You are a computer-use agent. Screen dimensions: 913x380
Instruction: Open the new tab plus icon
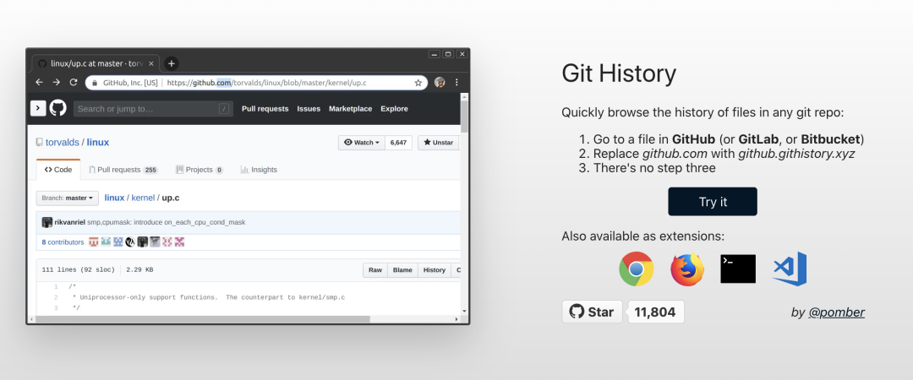tap(171, 63)
